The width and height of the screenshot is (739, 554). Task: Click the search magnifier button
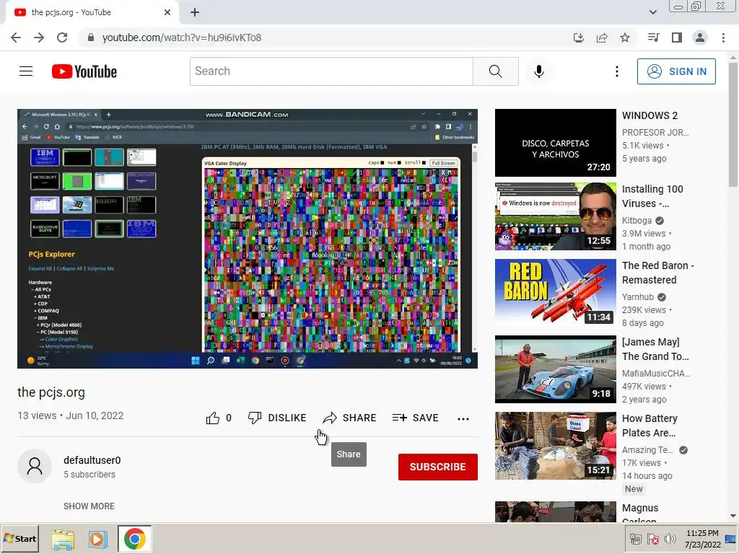(495, 71)
